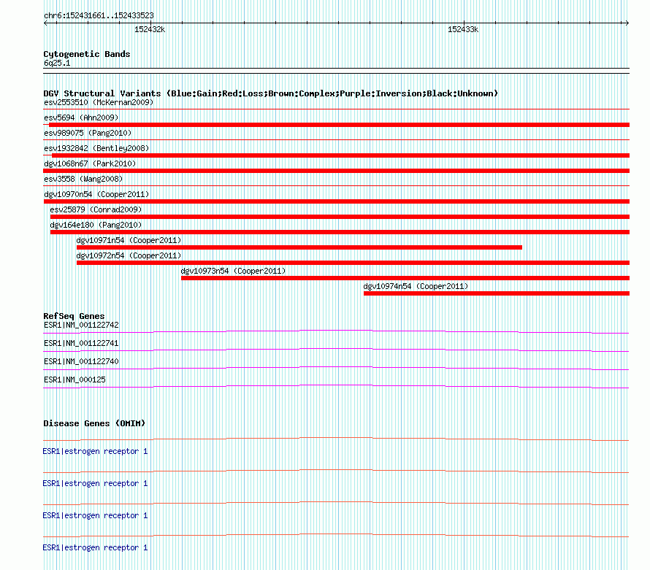Open second ESR1|estrogen receptor 1 OMIM link
The image size is (650, 570).
95,483
